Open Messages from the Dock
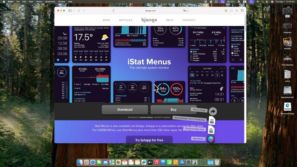The height and width of the screenshot is (167, 297). point(99,162)
